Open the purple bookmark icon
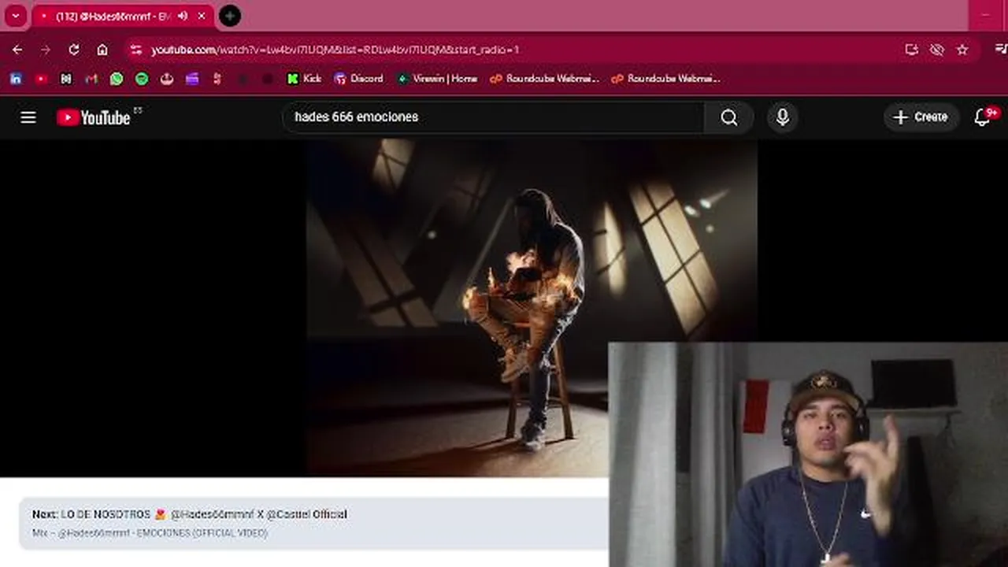The width and height of the screenshot is (1008, 567). tap(192, 79)
